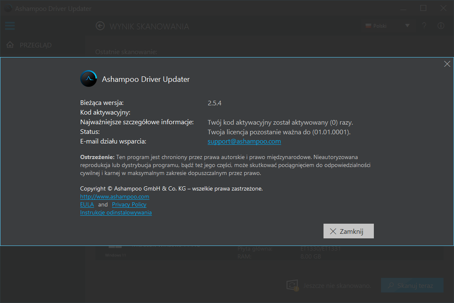Click the Copyright Ashampoo GmbH line
The height and width of the screenshot is (303, 454).
click(172, 188)
